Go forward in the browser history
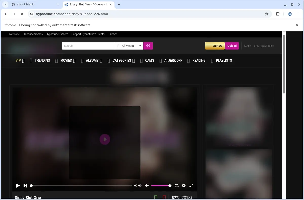Screen dimensions: 304x200 (14, 14)
